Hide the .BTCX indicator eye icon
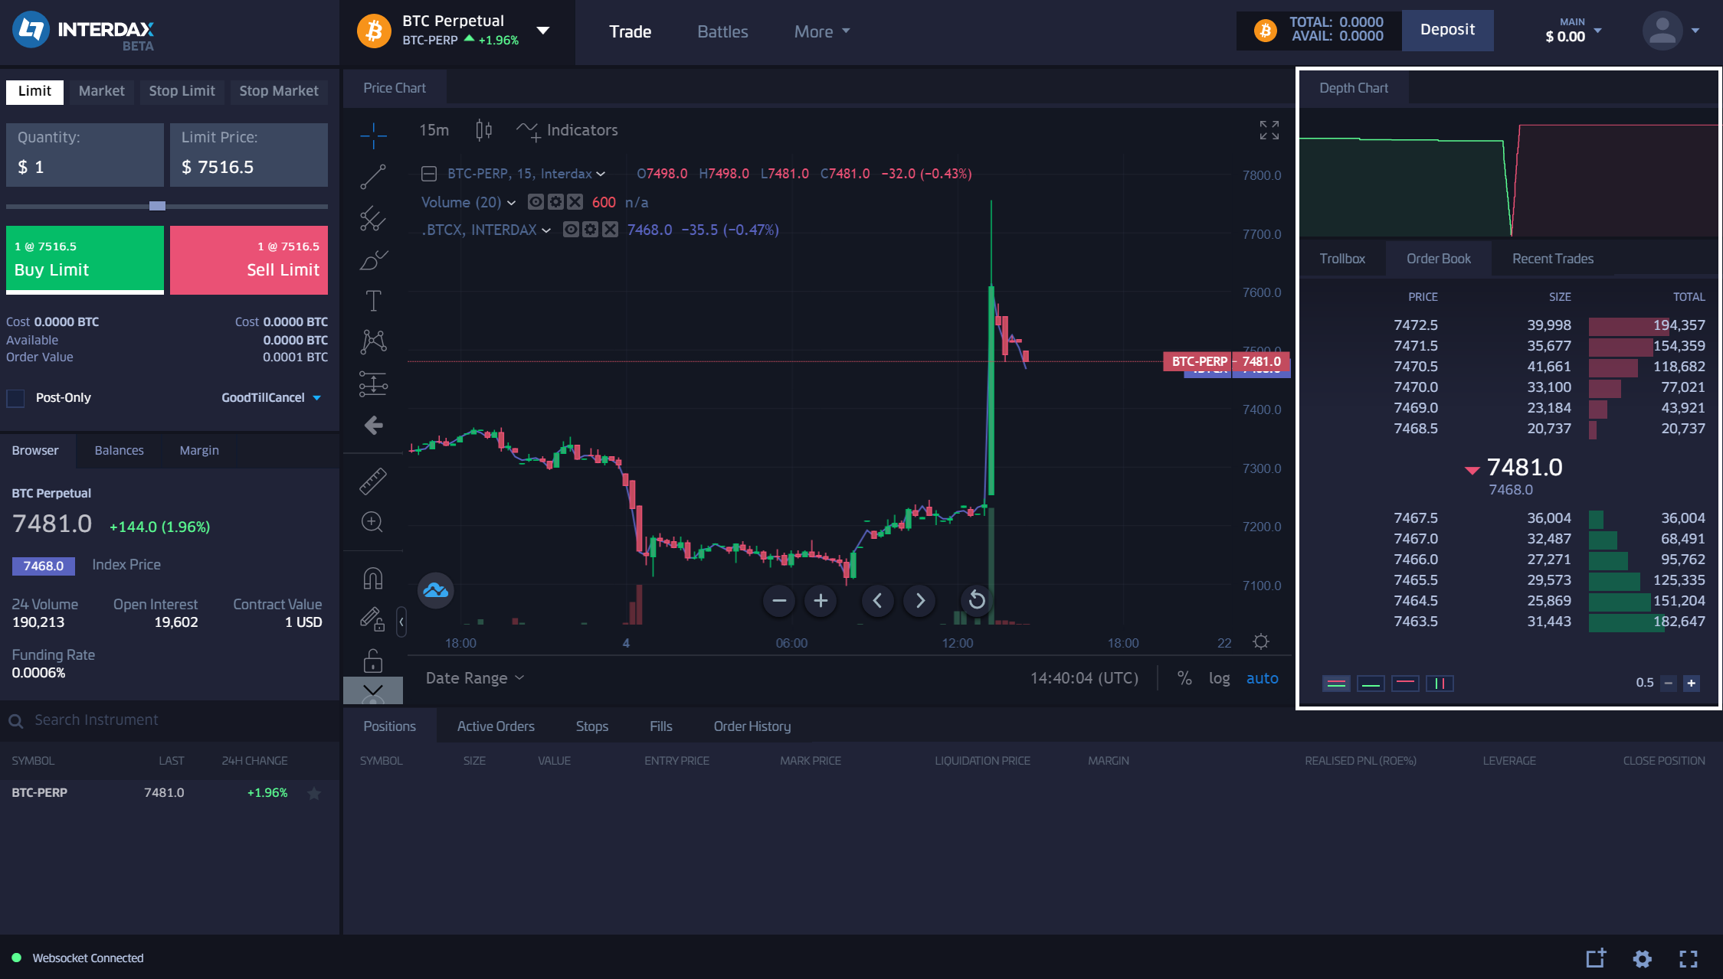 (x=571, y=230)
